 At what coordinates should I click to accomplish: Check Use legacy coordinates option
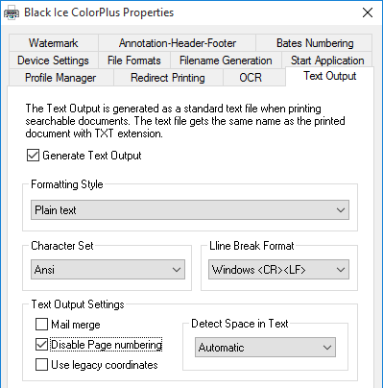point(41,365)
